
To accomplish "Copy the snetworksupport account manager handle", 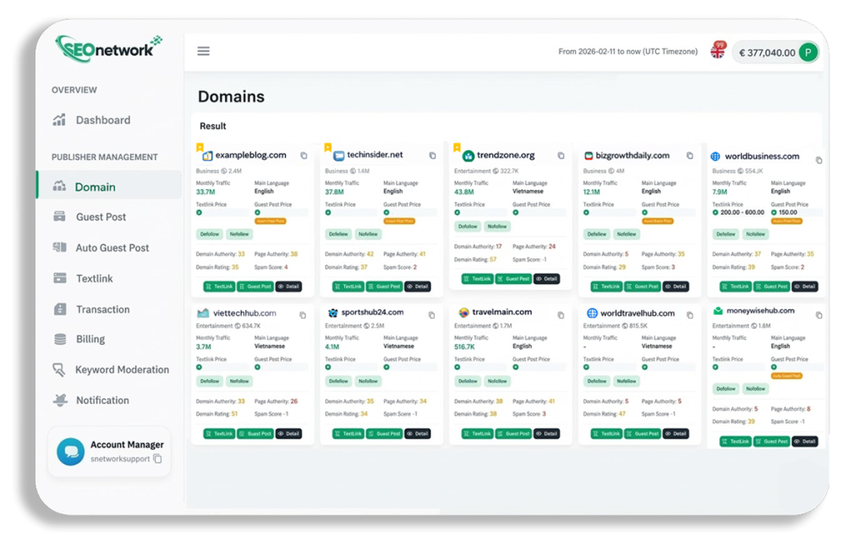I will (x=157, y=459).
